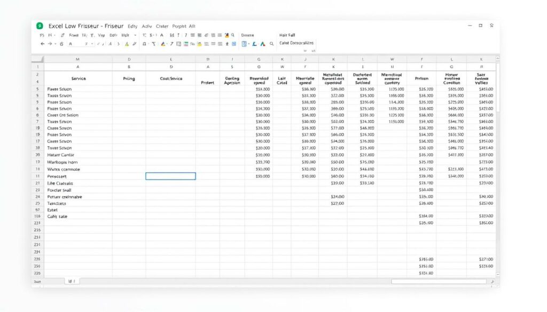
Task: Open the font name box dropdown
Action: [92, 44]
